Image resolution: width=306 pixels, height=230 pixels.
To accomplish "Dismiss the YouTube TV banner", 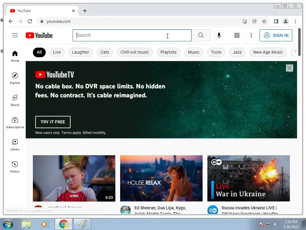I will [x=289, y=68].
